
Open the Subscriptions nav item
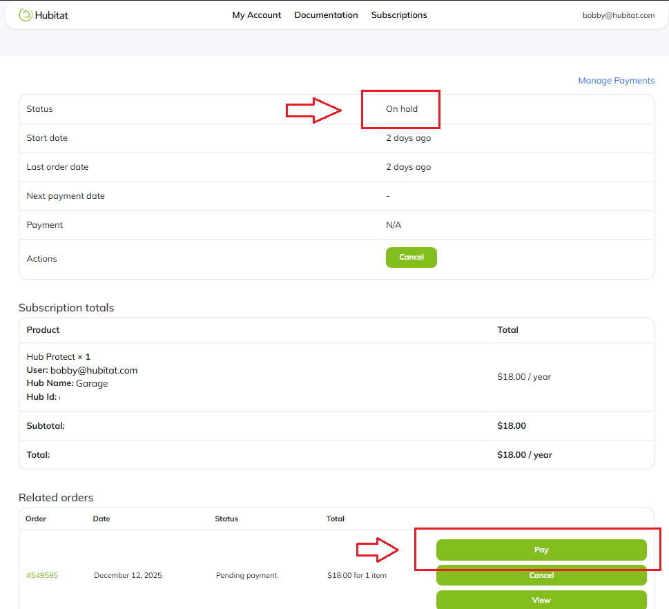point(399,15)
